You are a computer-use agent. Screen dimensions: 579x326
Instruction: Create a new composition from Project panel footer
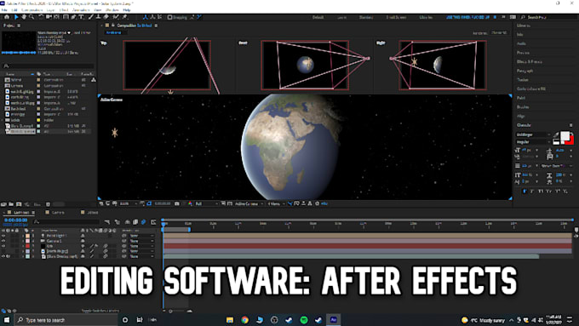pos(19,204)
